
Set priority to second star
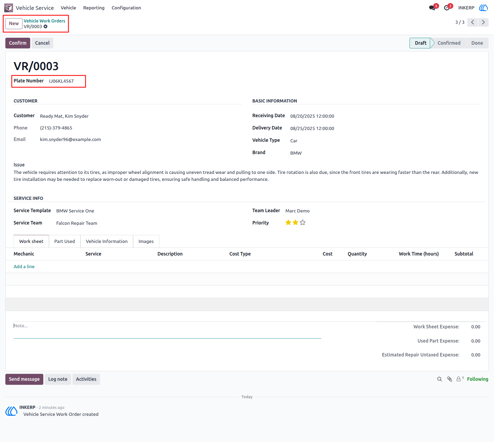295,223
